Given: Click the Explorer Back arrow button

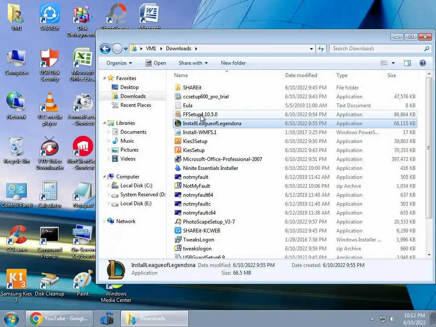Looking at the screenshot, I should click(106, 49).
